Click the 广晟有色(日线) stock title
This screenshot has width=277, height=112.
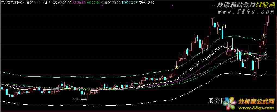[12, 3]
